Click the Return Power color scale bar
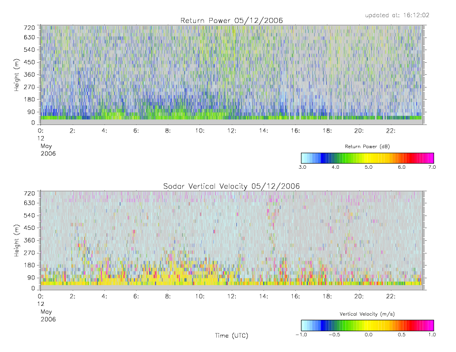This screenshot has height=352, width=456. tap(367, 158)
